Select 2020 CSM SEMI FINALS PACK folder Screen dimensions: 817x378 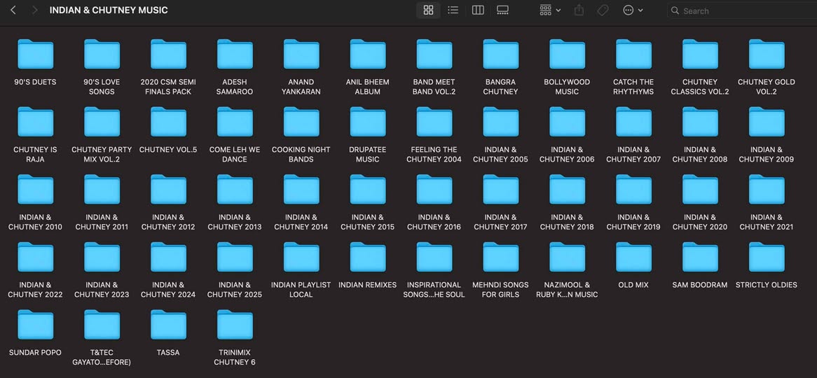[x=168, y=54]
